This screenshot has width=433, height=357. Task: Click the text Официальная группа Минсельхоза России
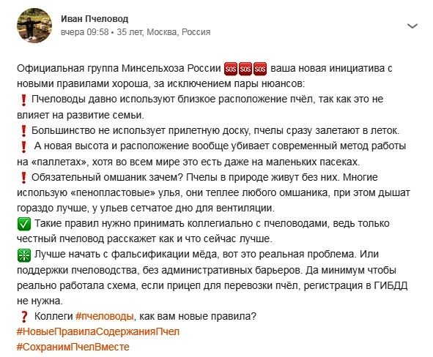(x=119, y=68)
